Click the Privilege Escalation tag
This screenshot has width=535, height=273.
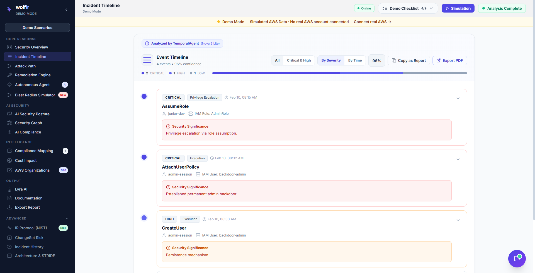tap(205, 97)
